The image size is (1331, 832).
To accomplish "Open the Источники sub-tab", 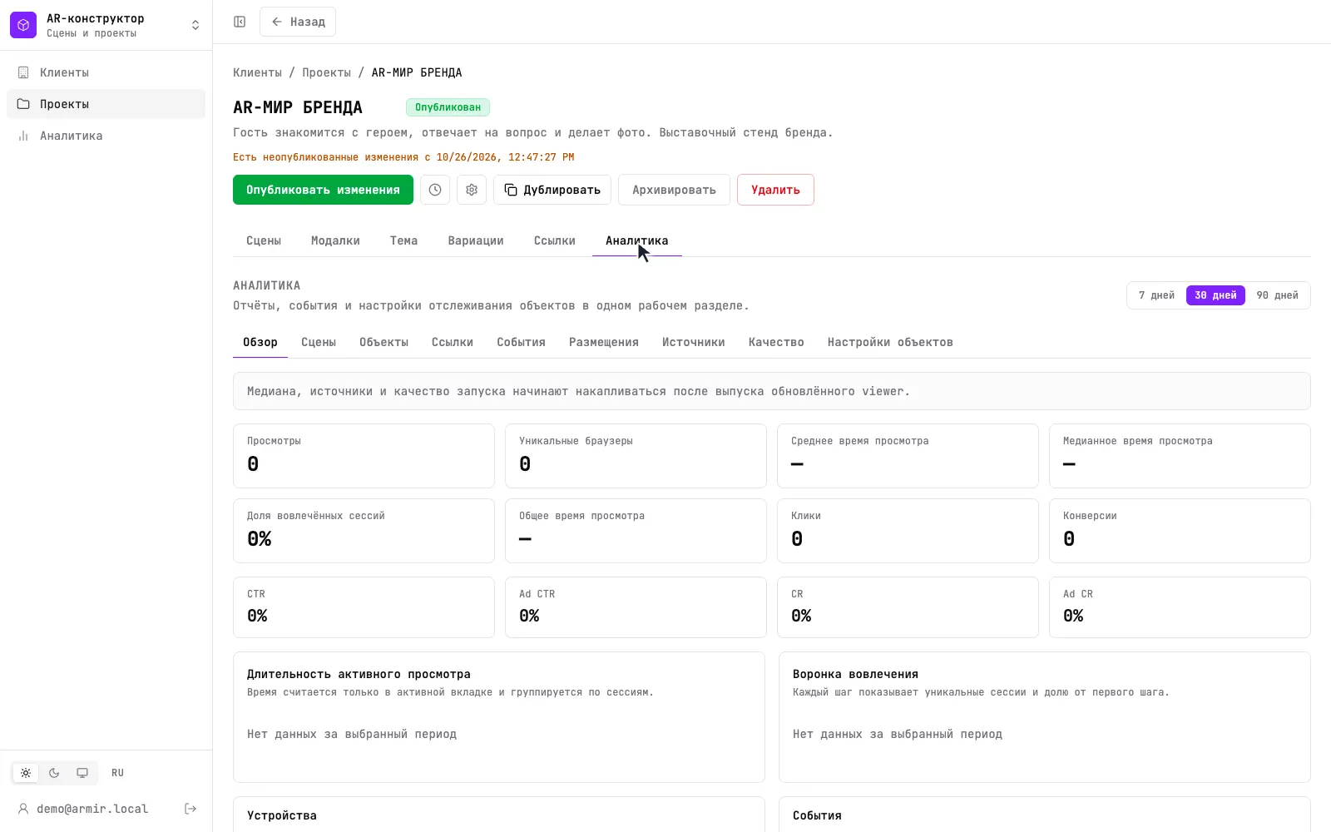I will pos(694,342).
